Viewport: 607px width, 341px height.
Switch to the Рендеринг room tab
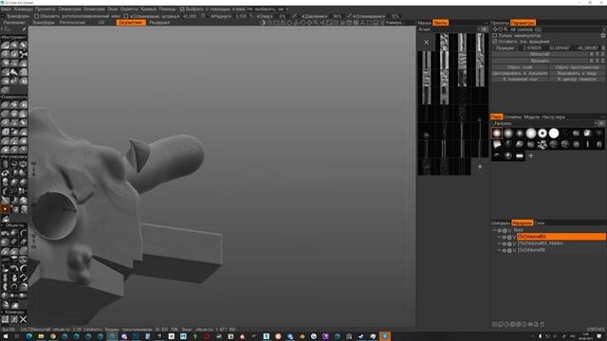point(159,23)
